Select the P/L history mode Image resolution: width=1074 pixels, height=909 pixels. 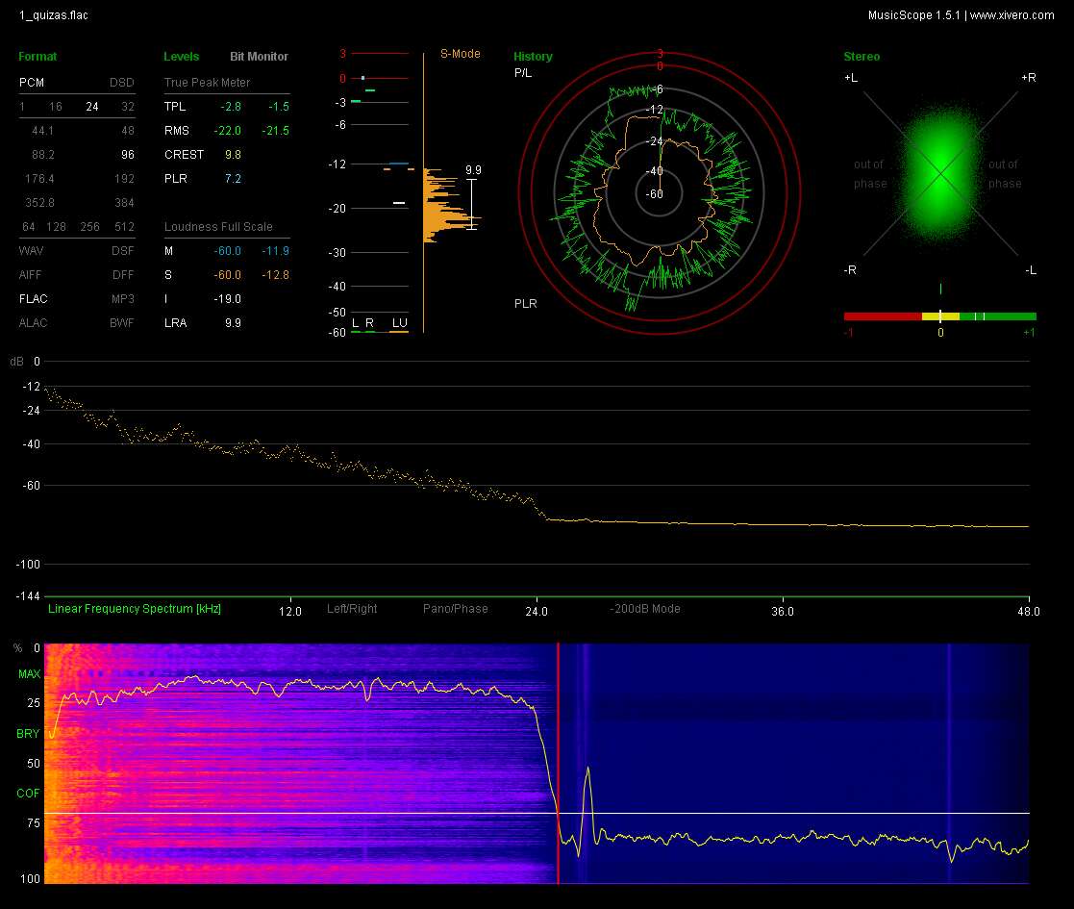(x=523, y=73)
